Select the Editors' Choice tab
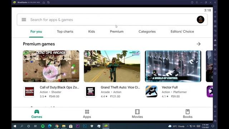 coord(182,32)
